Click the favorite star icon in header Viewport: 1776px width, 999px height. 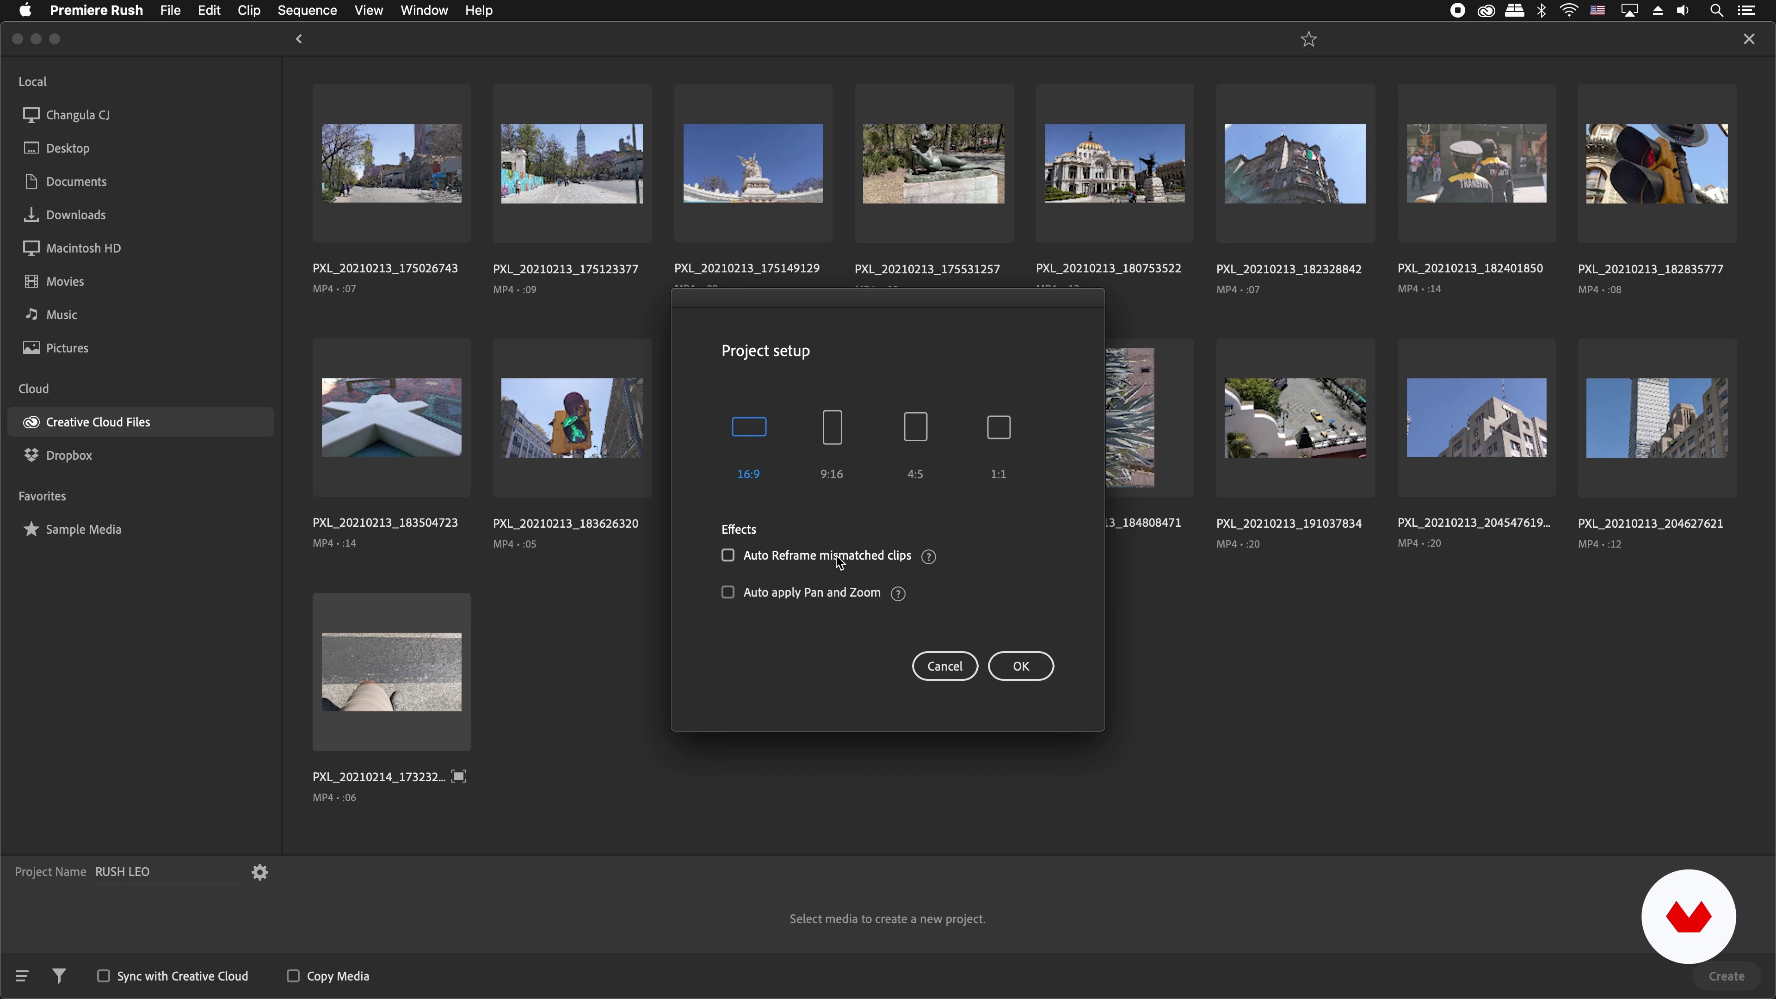1308,39
